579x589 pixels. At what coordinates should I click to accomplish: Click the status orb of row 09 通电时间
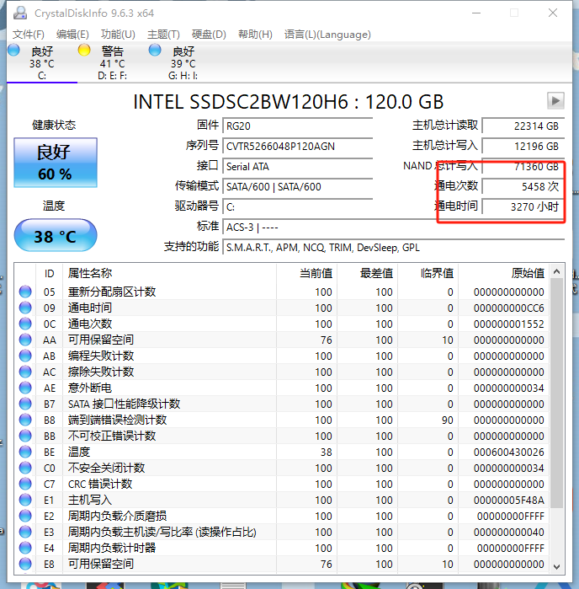[25, 308]
